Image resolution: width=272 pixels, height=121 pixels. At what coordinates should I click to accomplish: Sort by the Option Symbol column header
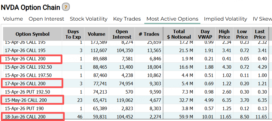(x=32, y=34)
